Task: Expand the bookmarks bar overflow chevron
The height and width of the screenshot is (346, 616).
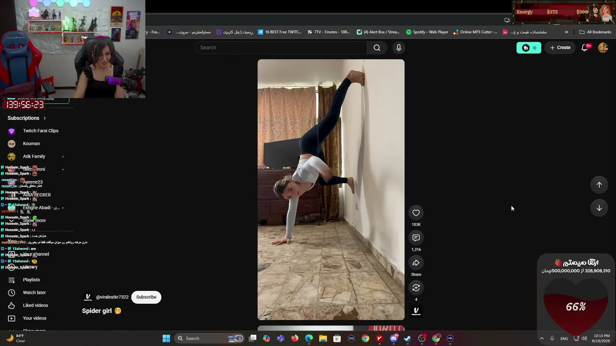Action: (566, 32)
